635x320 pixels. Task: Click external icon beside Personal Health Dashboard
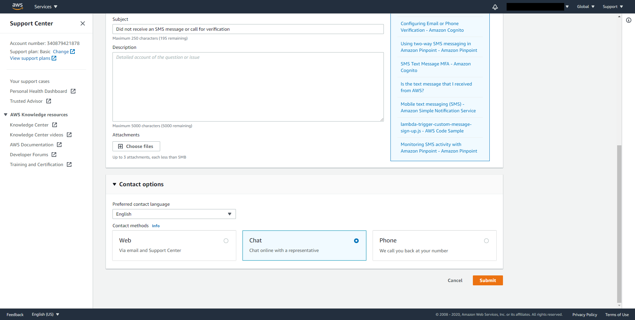73,91
